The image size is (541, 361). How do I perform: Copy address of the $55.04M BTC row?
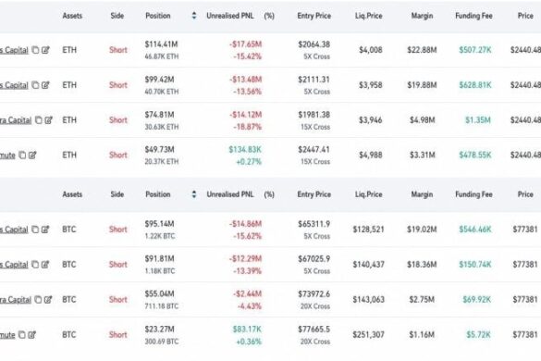pyautogui.click(x=38, y=300)
